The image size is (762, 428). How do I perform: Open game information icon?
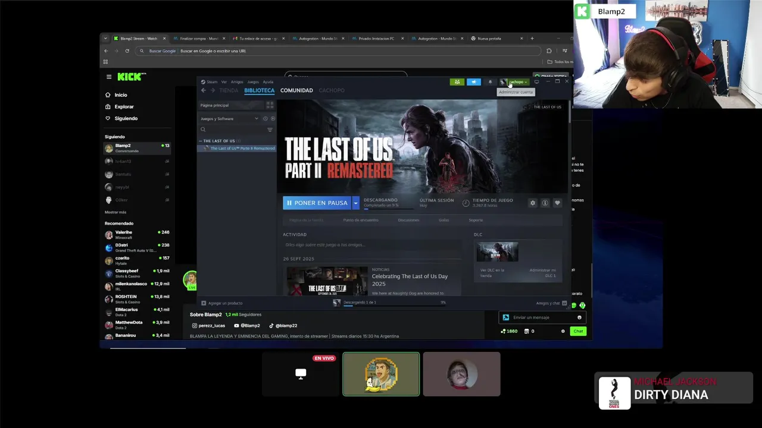click(545, 203)
